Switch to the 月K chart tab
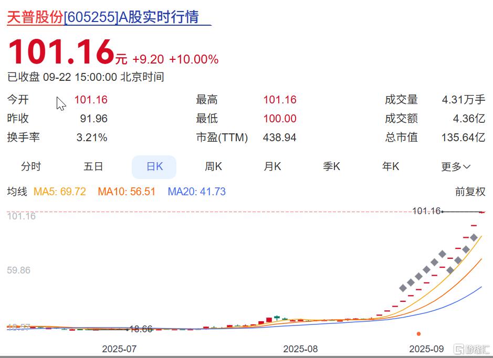The width and height of the screenshot is (493, 358). tap(272, 166)
